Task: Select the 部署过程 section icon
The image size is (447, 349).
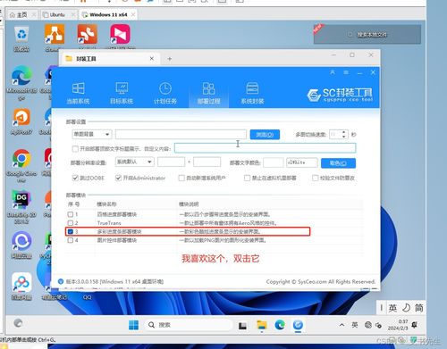Action: [208, 88]
